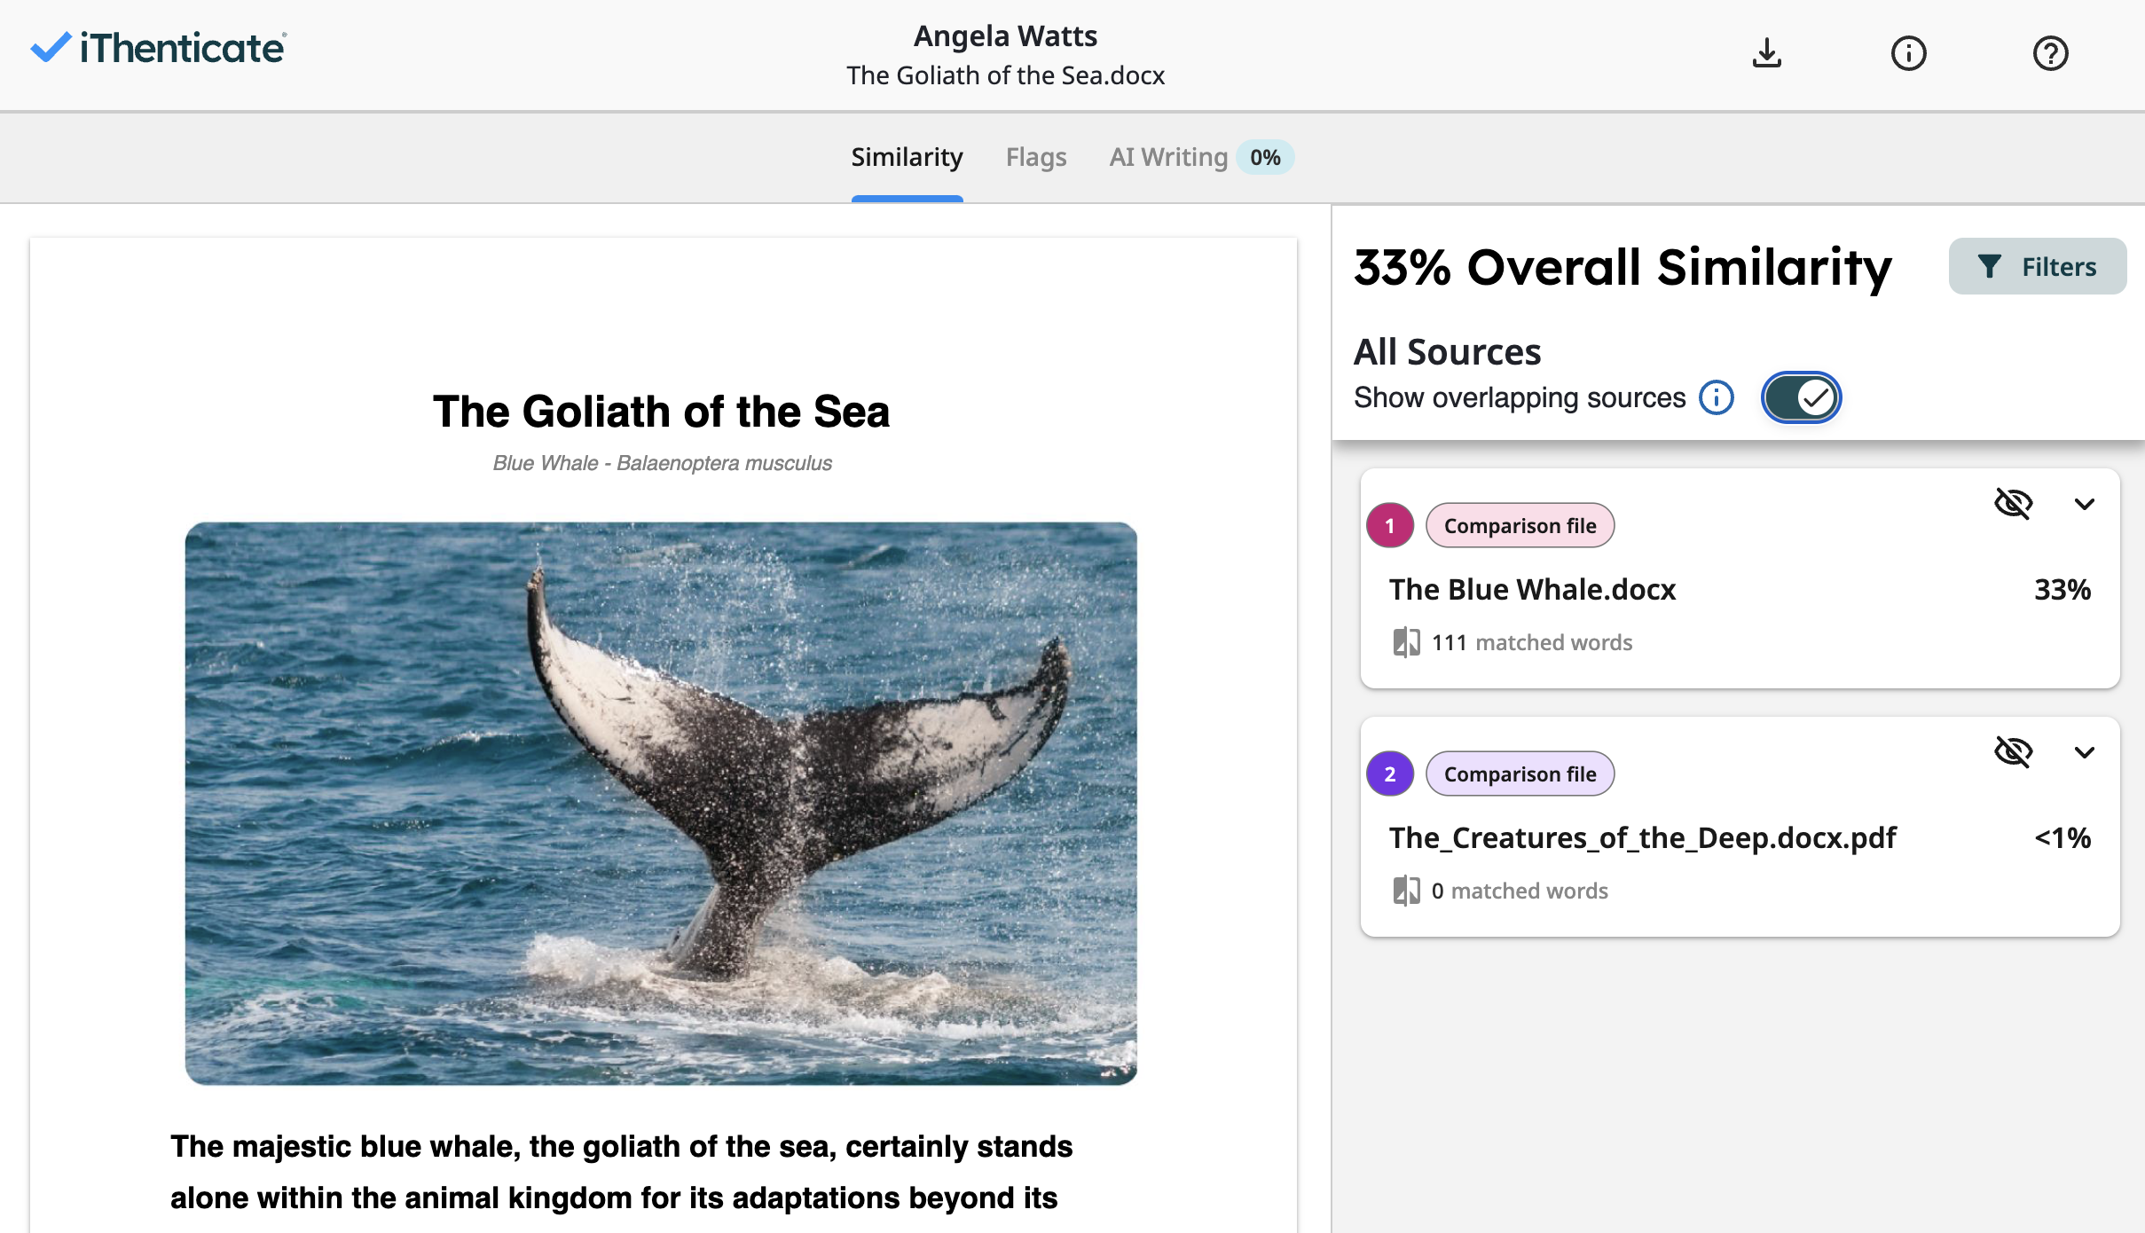Download the similarity report

point(1766,53)
